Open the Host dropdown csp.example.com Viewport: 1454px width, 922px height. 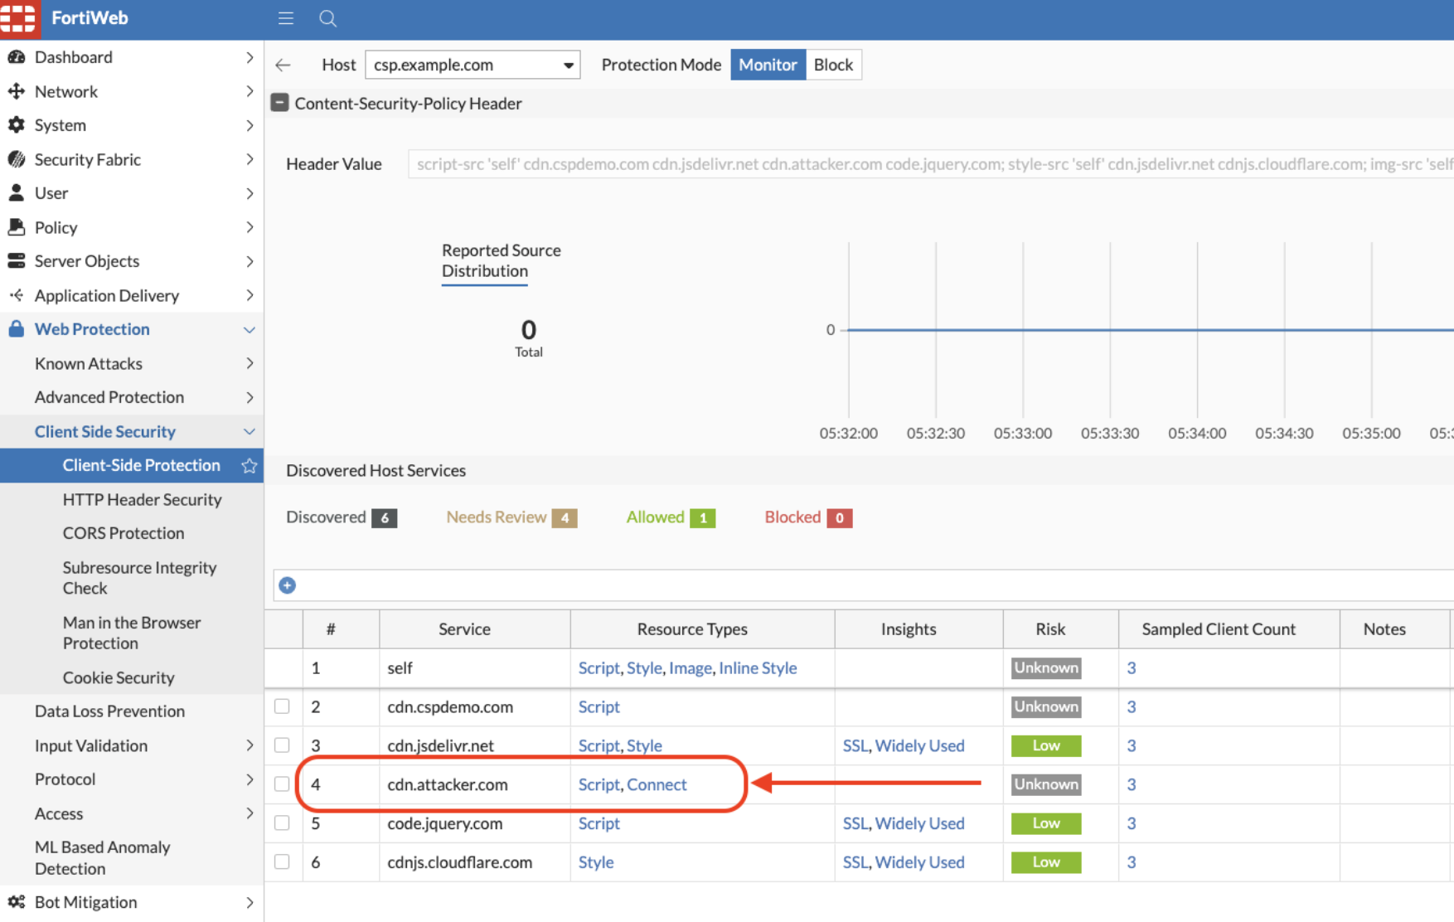coord(473,65)
